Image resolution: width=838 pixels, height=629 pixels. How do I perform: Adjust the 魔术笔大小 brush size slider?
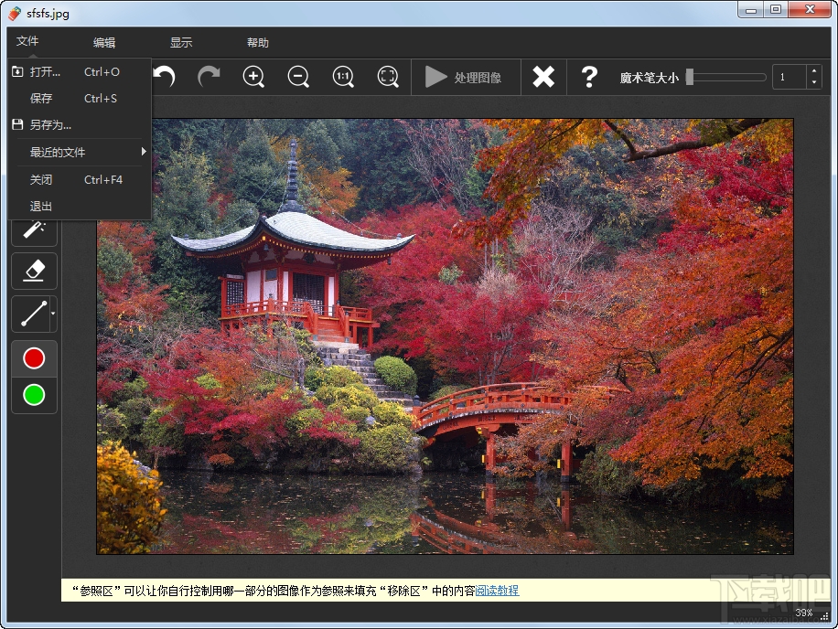click(x=723, y=77)
